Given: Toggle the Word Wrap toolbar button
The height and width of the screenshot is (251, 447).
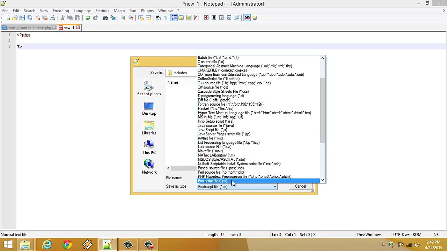Looking at the screenshot, I should click(158, 18).
